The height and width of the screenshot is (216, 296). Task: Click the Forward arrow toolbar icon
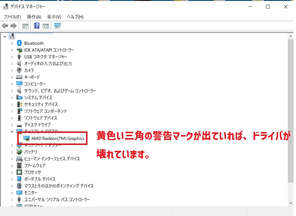(13, 26)
